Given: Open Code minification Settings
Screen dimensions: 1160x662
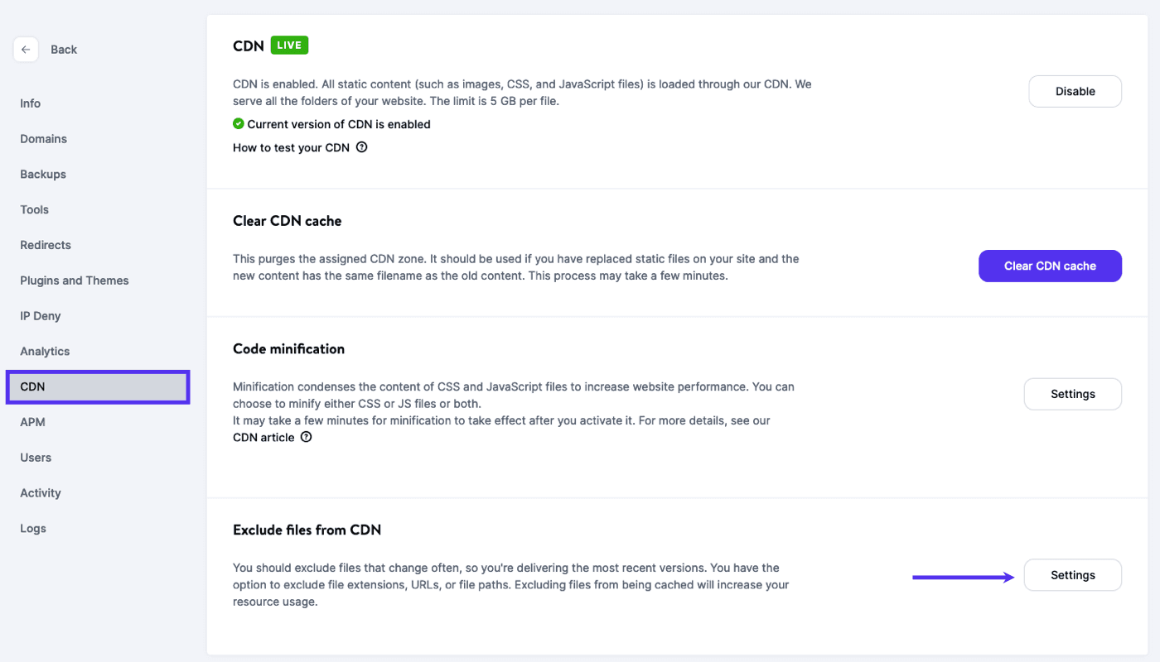Looking at the screenshot, I should point(1072,394).
